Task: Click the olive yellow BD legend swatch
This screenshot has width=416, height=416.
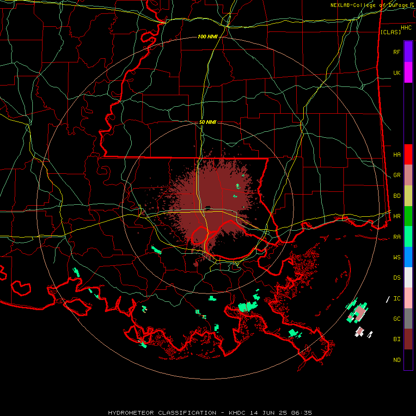Action: [408, 196]
